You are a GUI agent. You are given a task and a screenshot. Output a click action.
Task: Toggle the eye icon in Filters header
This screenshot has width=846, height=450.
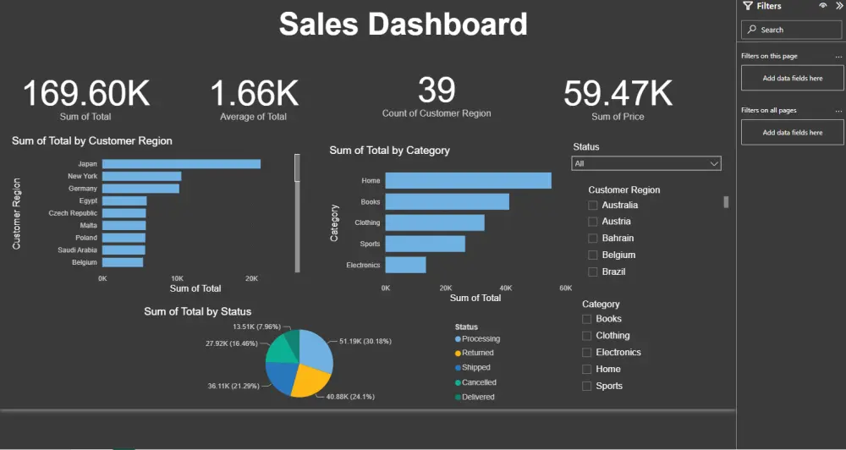coord(823,5)
